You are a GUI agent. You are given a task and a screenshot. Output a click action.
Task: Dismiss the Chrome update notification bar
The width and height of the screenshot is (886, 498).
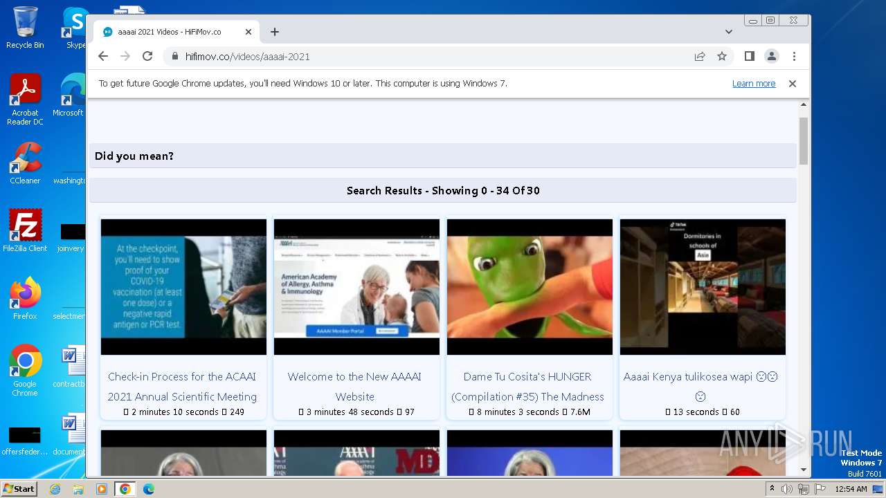[x=793, y=84]
